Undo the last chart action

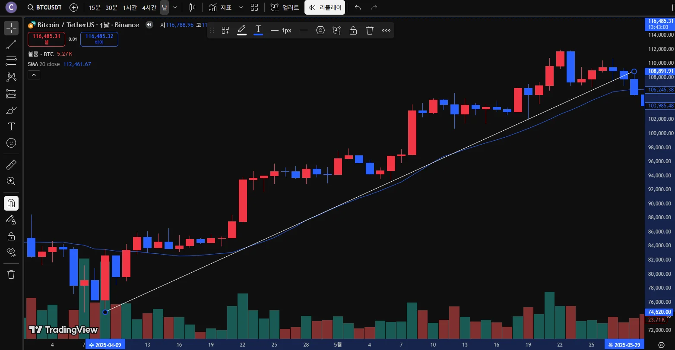[358, 7]
